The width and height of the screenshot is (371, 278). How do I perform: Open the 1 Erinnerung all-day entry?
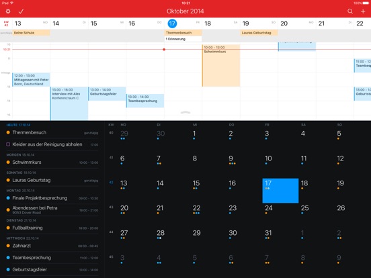click(x=183, y=39)
